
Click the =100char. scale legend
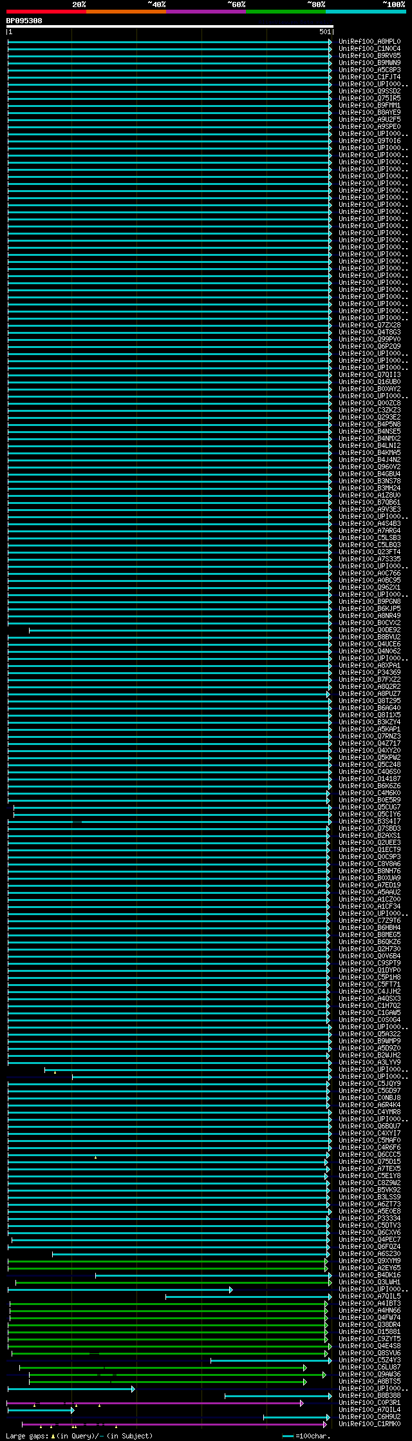306,1436
